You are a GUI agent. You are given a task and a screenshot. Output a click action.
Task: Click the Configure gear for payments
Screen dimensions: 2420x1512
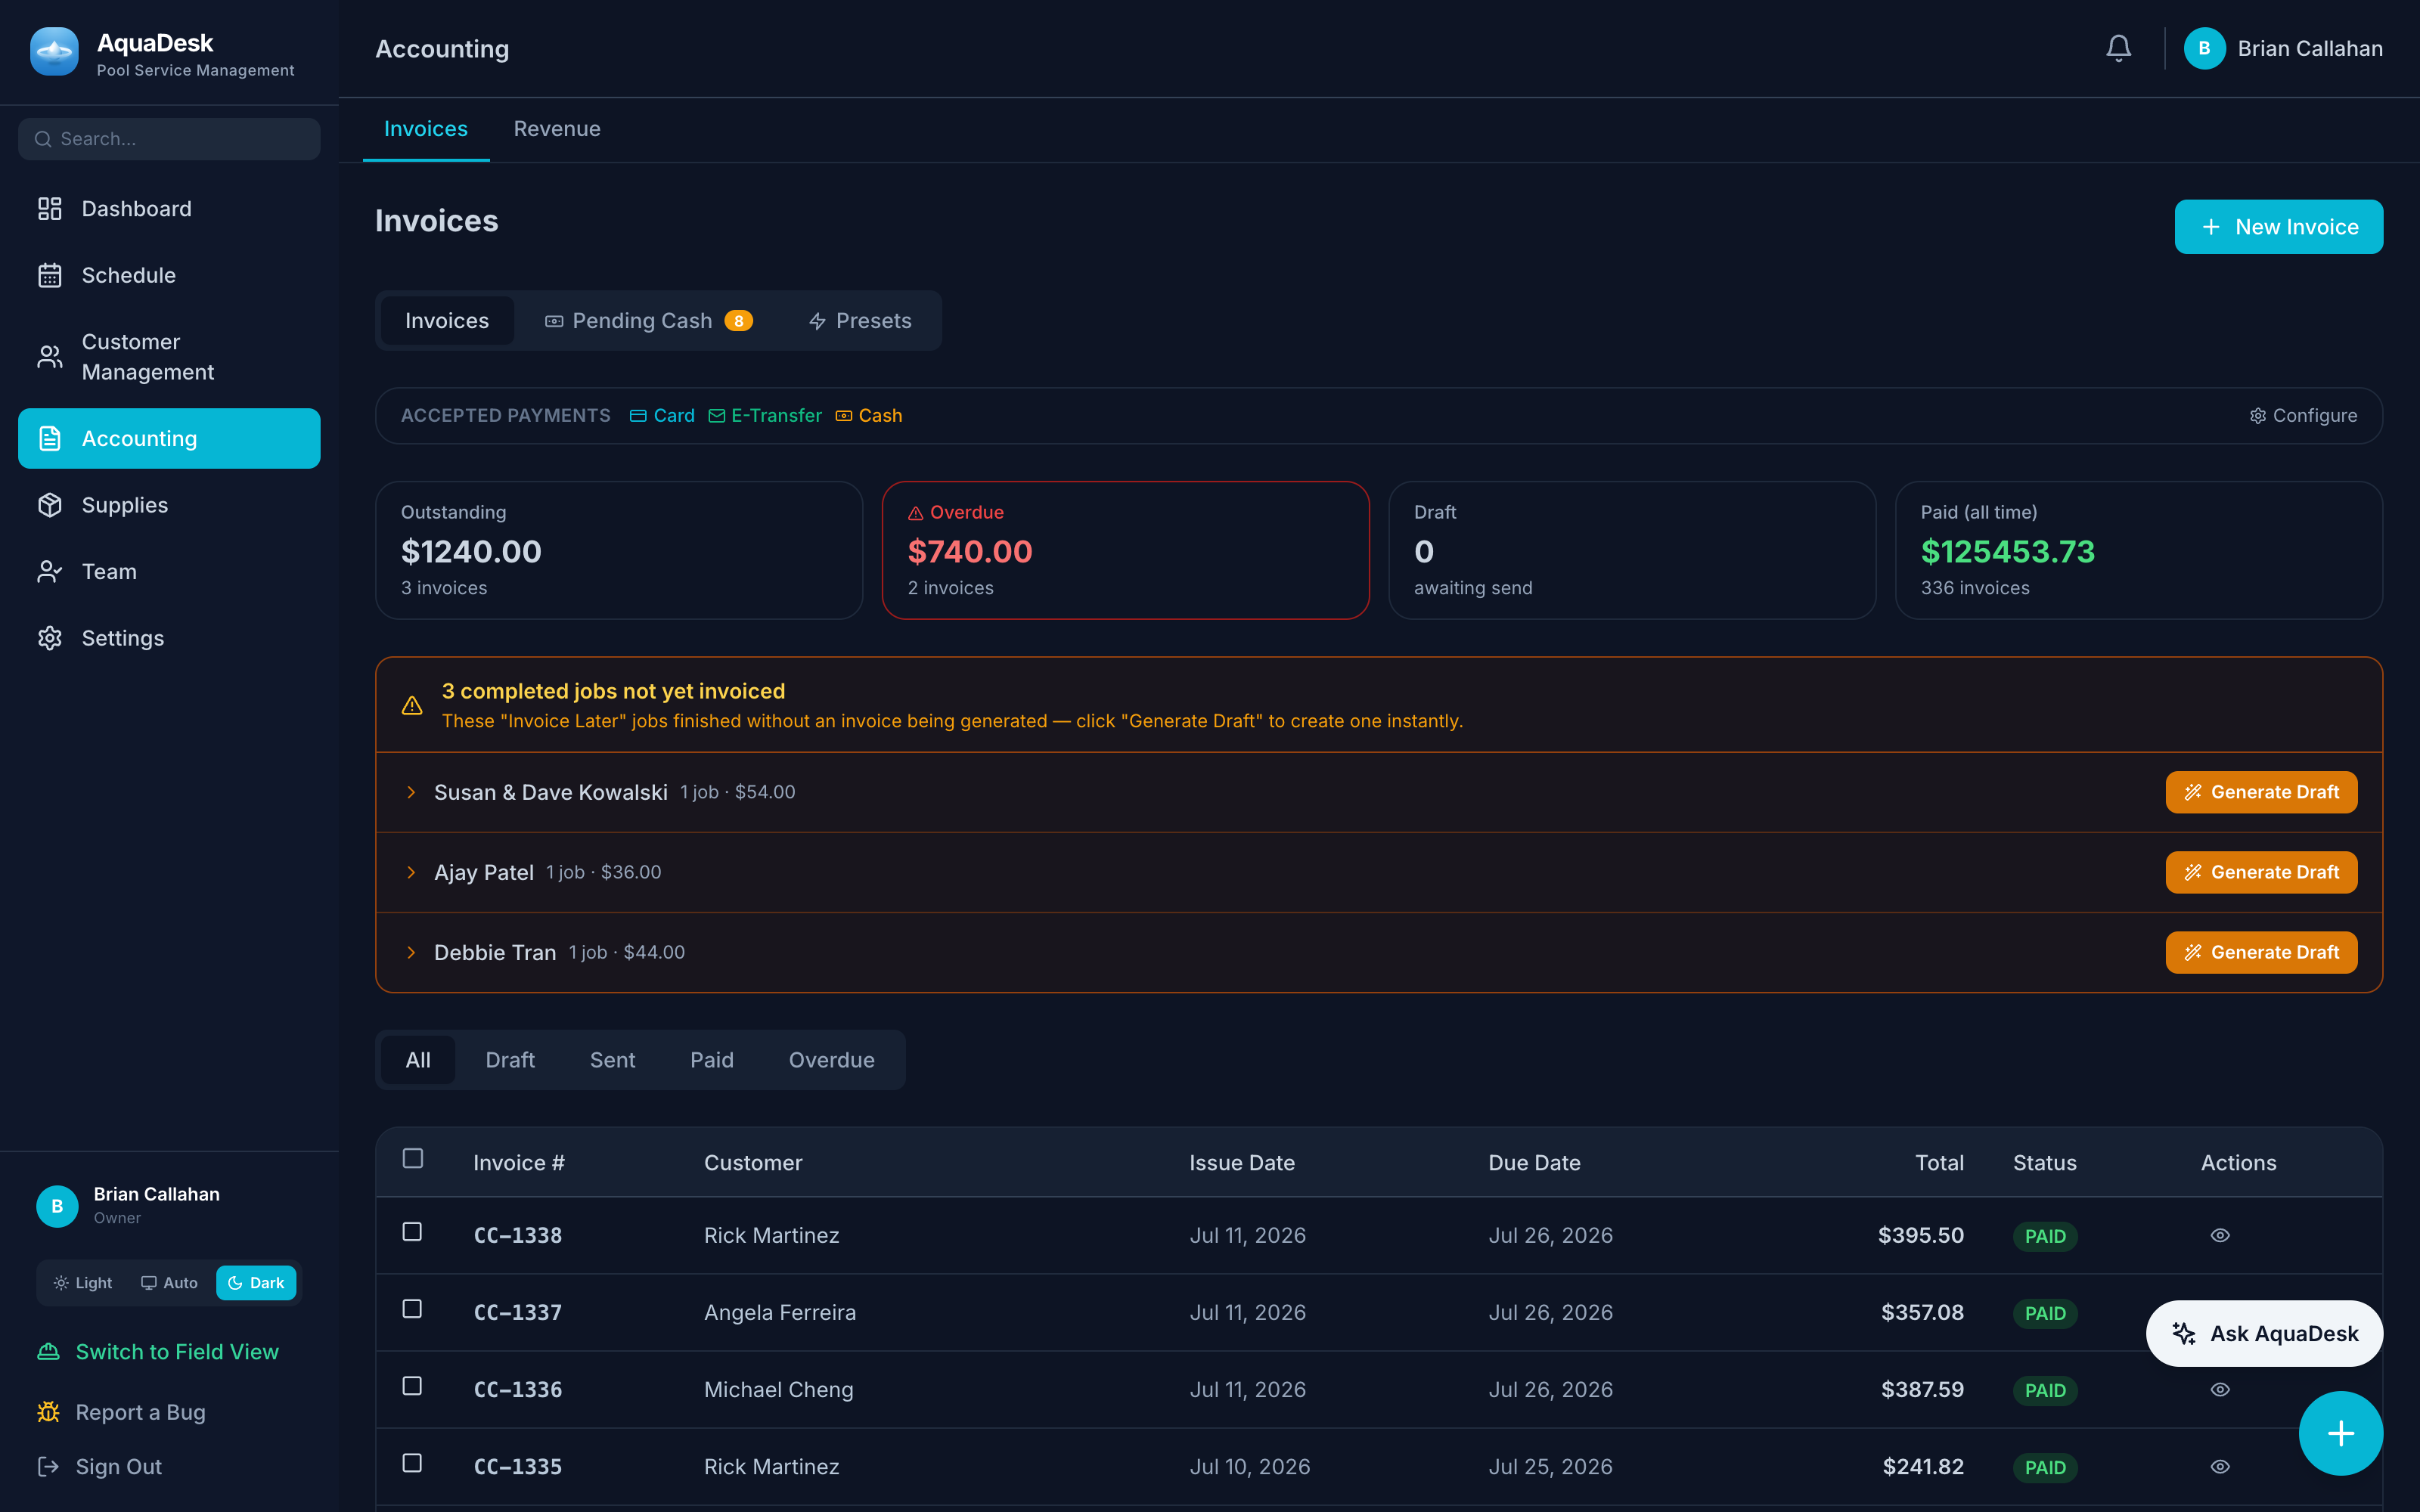tap(2303, 415)
